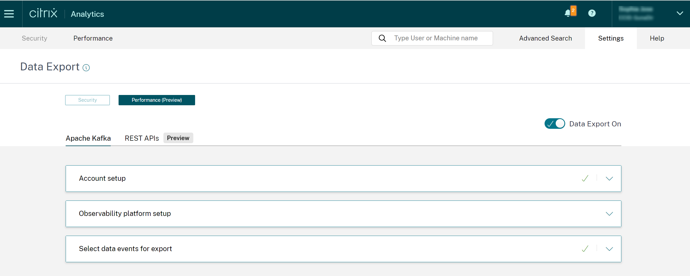
Task: Click the Data Export On label
Action: coord(595,124)
